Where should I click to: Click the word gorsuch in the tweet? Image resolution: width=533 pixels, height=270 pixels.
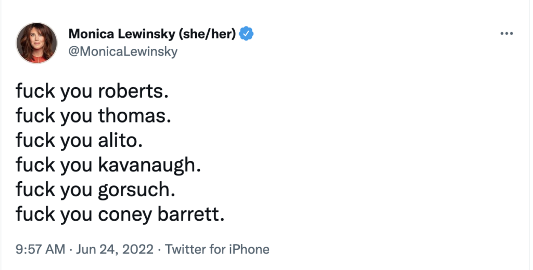135,189
